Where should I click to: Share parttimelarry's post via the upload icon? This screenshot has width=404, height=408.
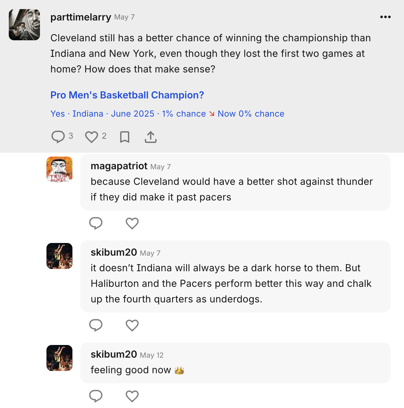[151, 137]
